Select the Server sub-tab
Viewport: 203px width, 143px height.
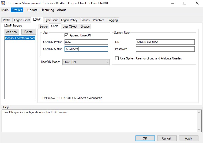[x=44, y=27]
